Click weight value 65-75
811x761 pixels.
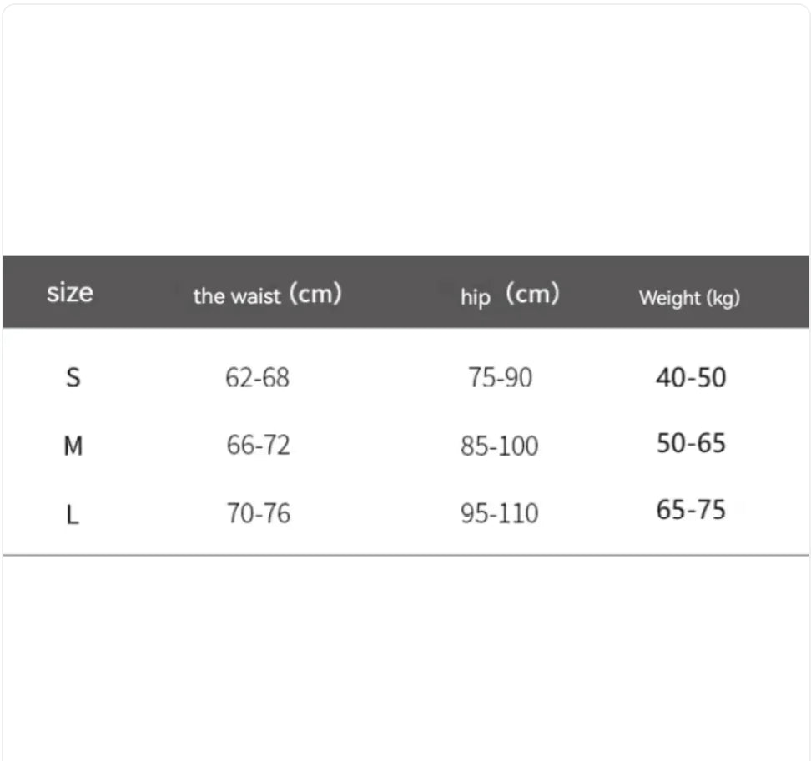(691, 510)
